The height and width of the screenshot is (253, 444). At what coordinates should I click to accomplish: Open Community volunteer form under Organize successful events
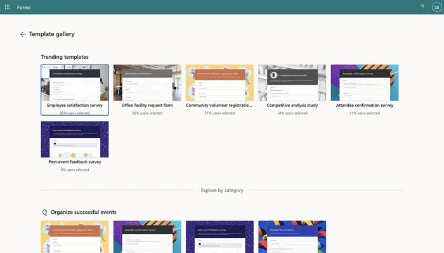click(x=75, y=237)
